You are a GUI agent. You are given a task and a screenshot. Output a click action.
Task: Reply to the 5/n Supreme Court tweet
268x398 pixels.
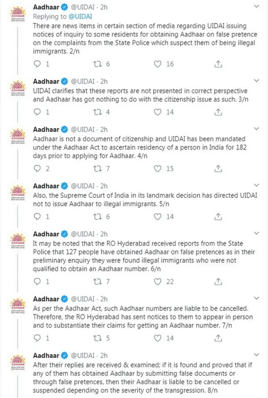pos(37,217)
